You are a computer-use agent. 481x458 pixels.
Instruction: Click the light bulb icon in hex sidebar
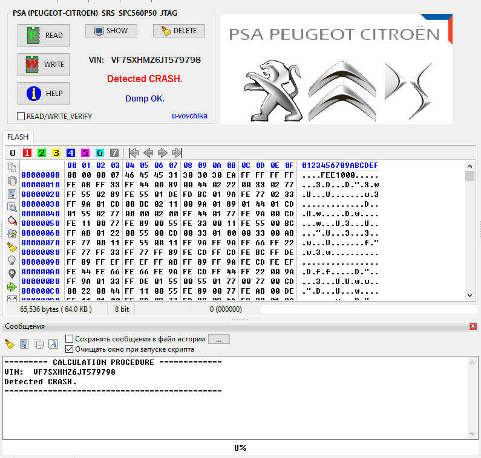pos(12,260)
